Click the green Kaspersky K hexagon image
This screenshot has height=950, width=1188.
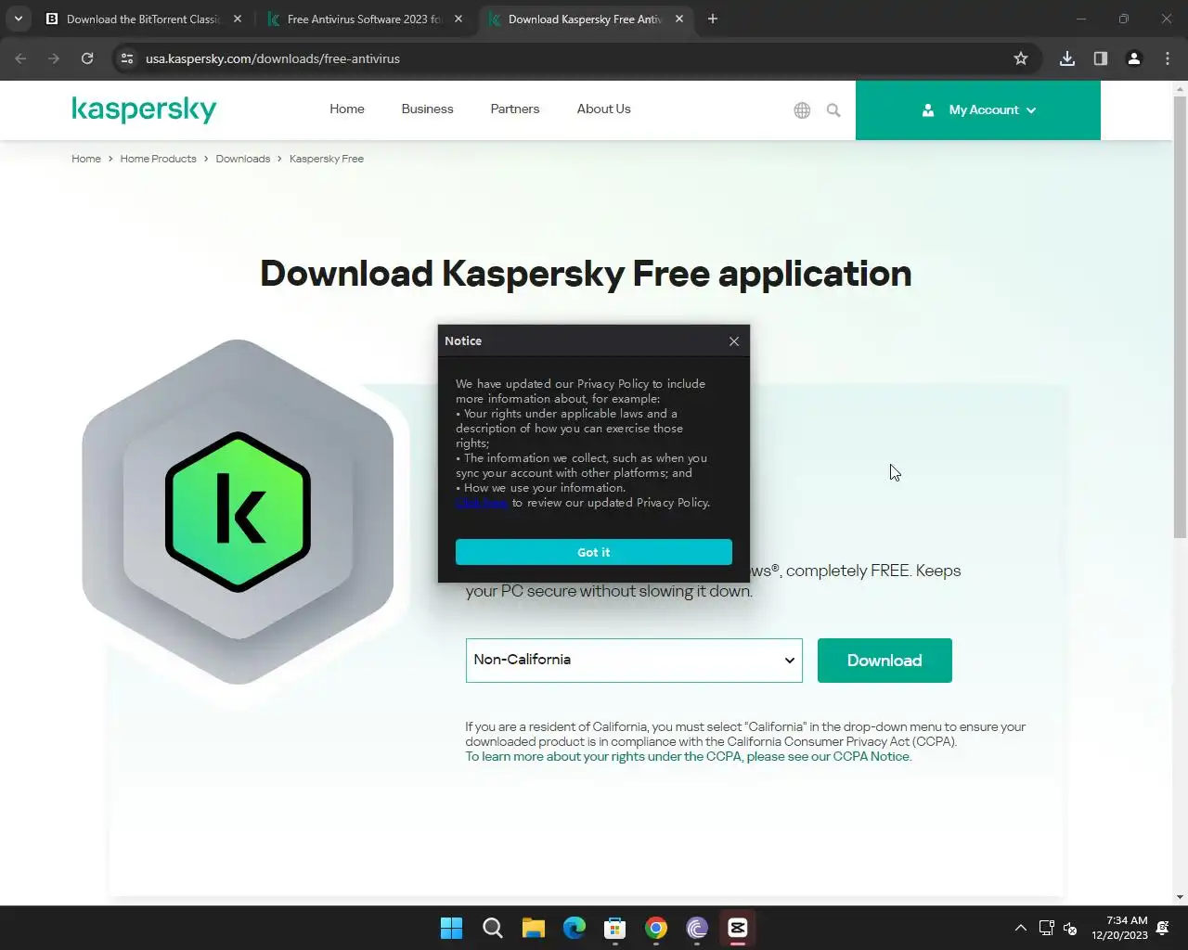tap(238, 512)
